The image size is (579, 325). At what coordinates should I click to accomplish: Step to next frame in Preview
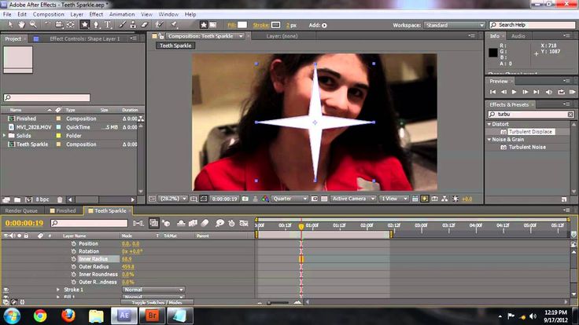525,92
